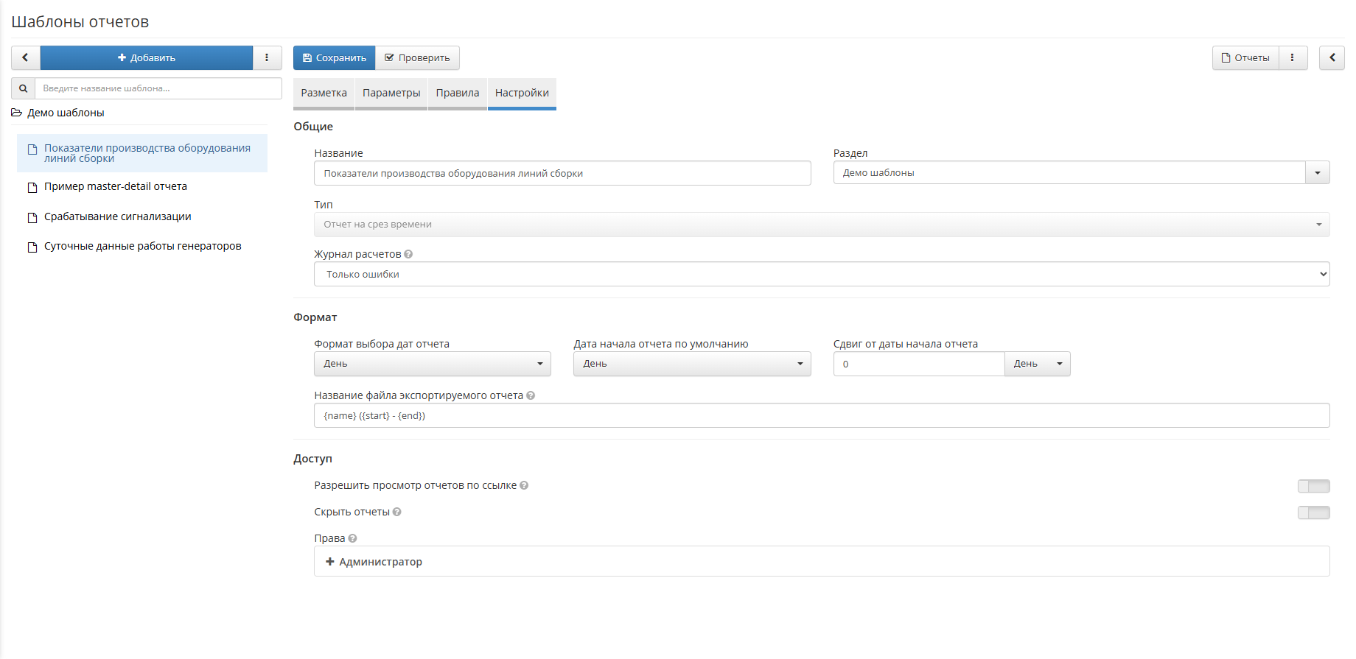1356x659 pixels.
Task: Toggle the Скрыть отчеты switch
Action: [x=1313, y=512]
